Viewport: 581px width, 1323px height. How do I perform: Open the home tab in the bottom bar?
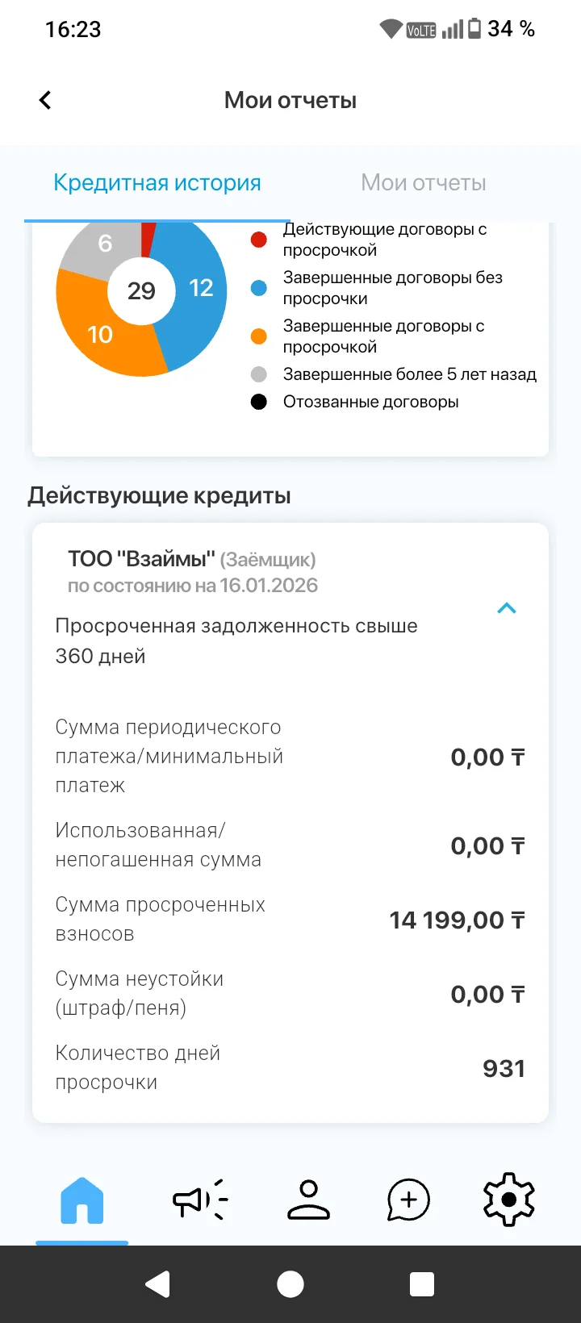pyautogui.click(x=82, y=1200)
